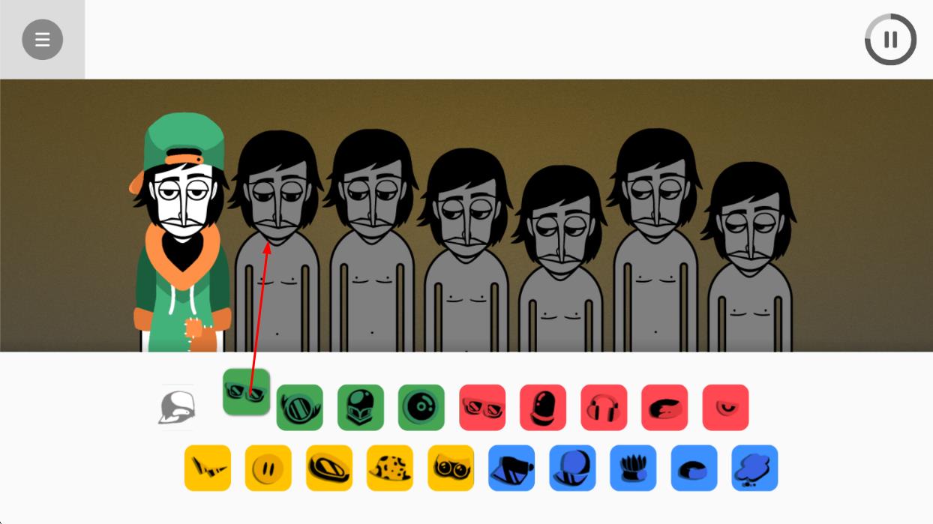Pick the green sunglasses sound icon

pyautogui.click(x=246, y=392)
